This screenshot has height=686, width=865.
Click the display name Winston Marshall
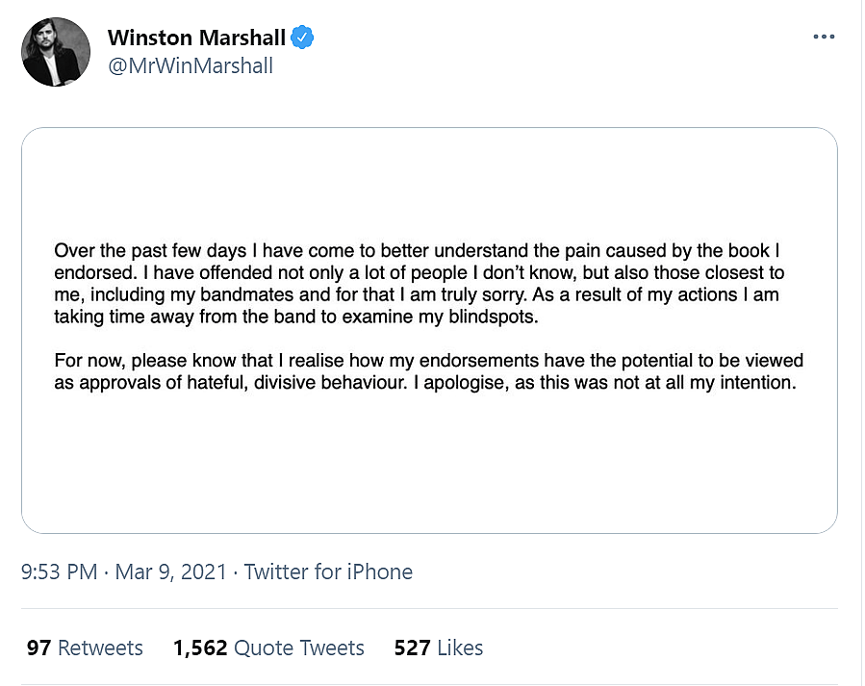point(196,38)
